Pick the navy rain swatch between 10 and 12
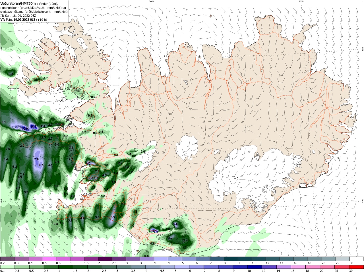 254,267
